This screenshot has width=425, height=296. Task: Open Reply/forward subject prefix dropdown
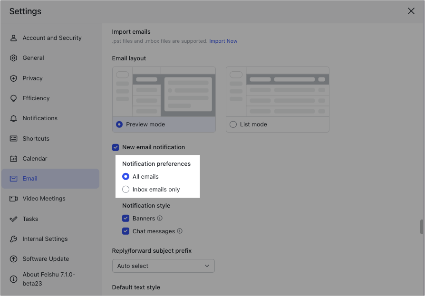[x=164, y=266]
